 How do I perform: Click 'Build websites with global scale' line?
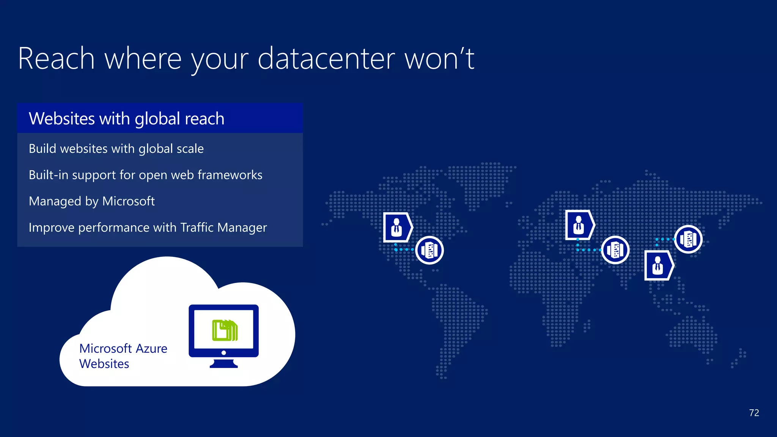tap(116, 149)
